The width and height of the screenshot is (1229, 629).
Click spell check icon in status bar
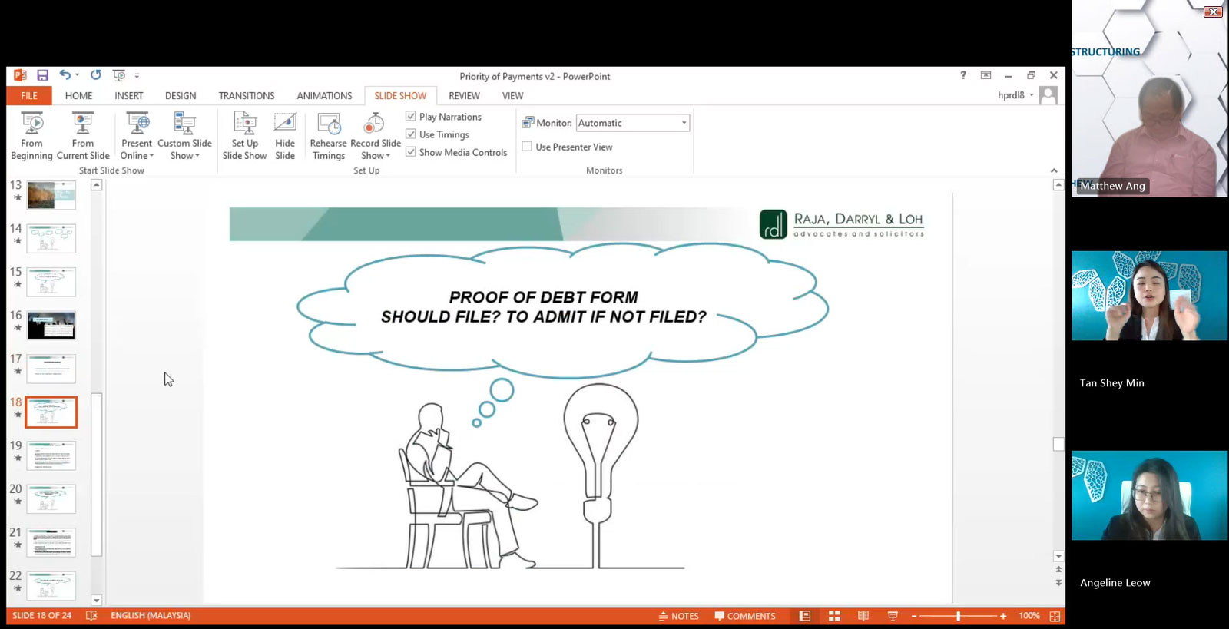[91, 616]
